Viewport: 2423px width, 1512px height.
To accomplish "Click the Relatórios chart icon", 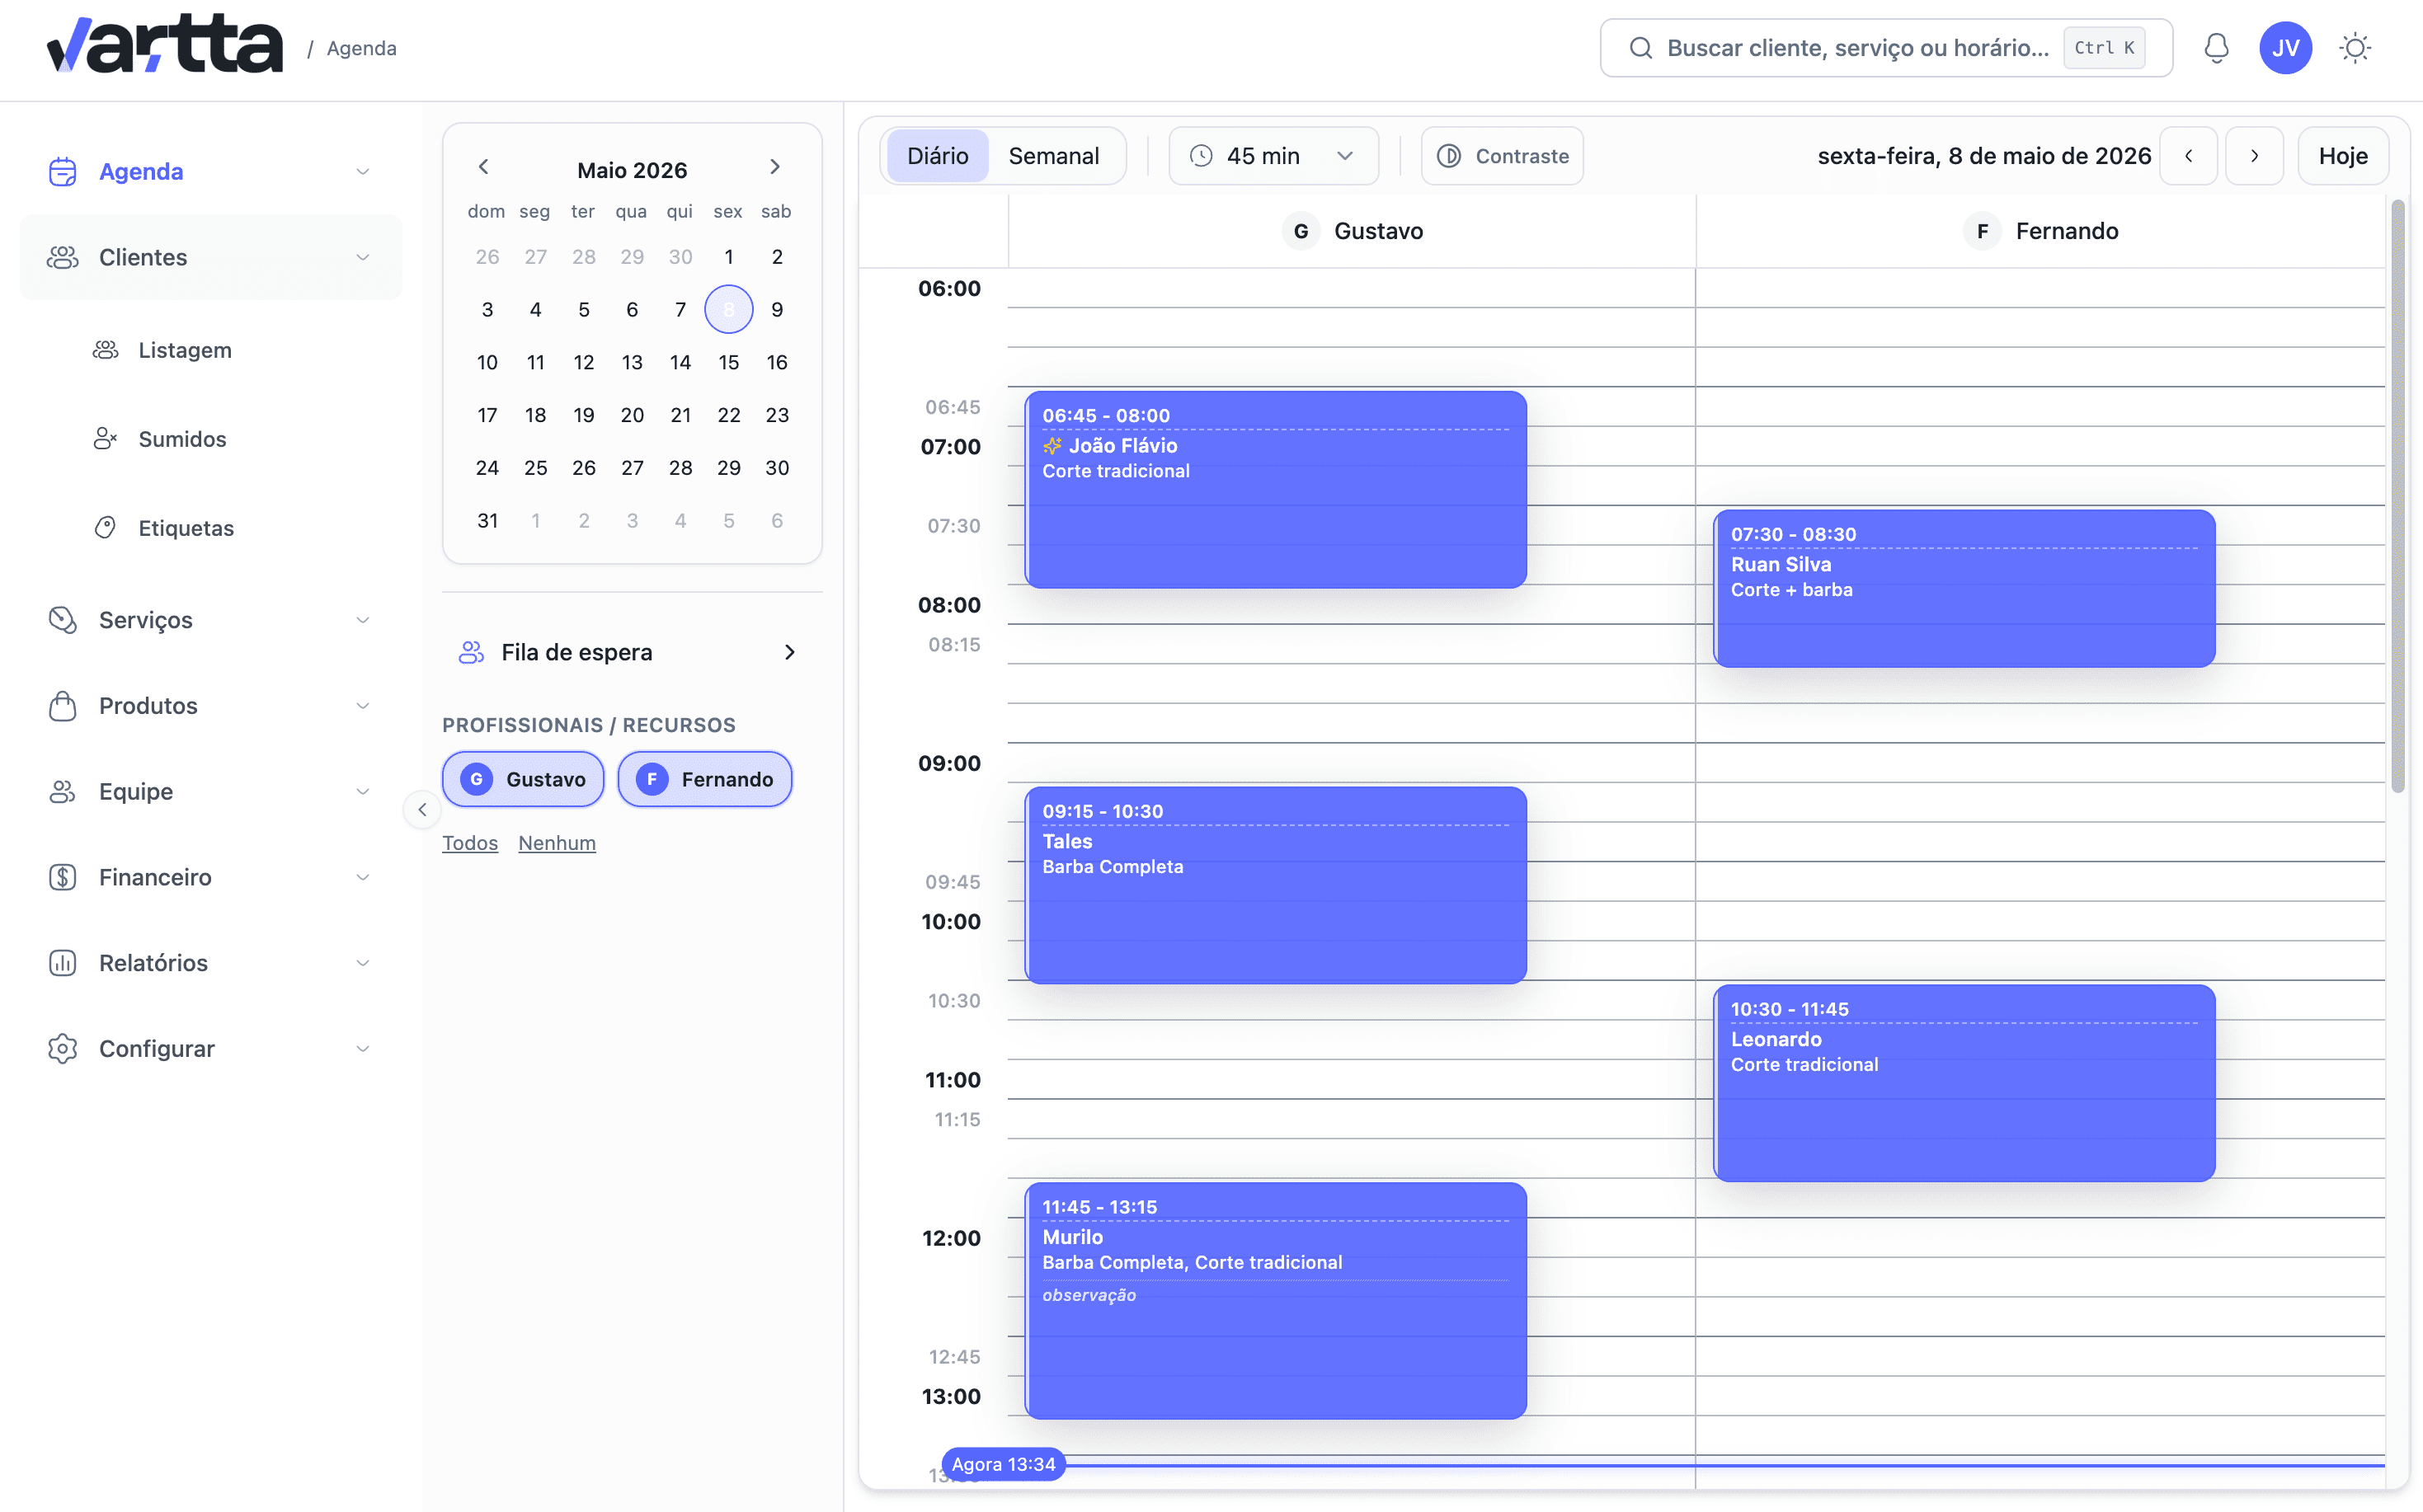I will point(62,963).
